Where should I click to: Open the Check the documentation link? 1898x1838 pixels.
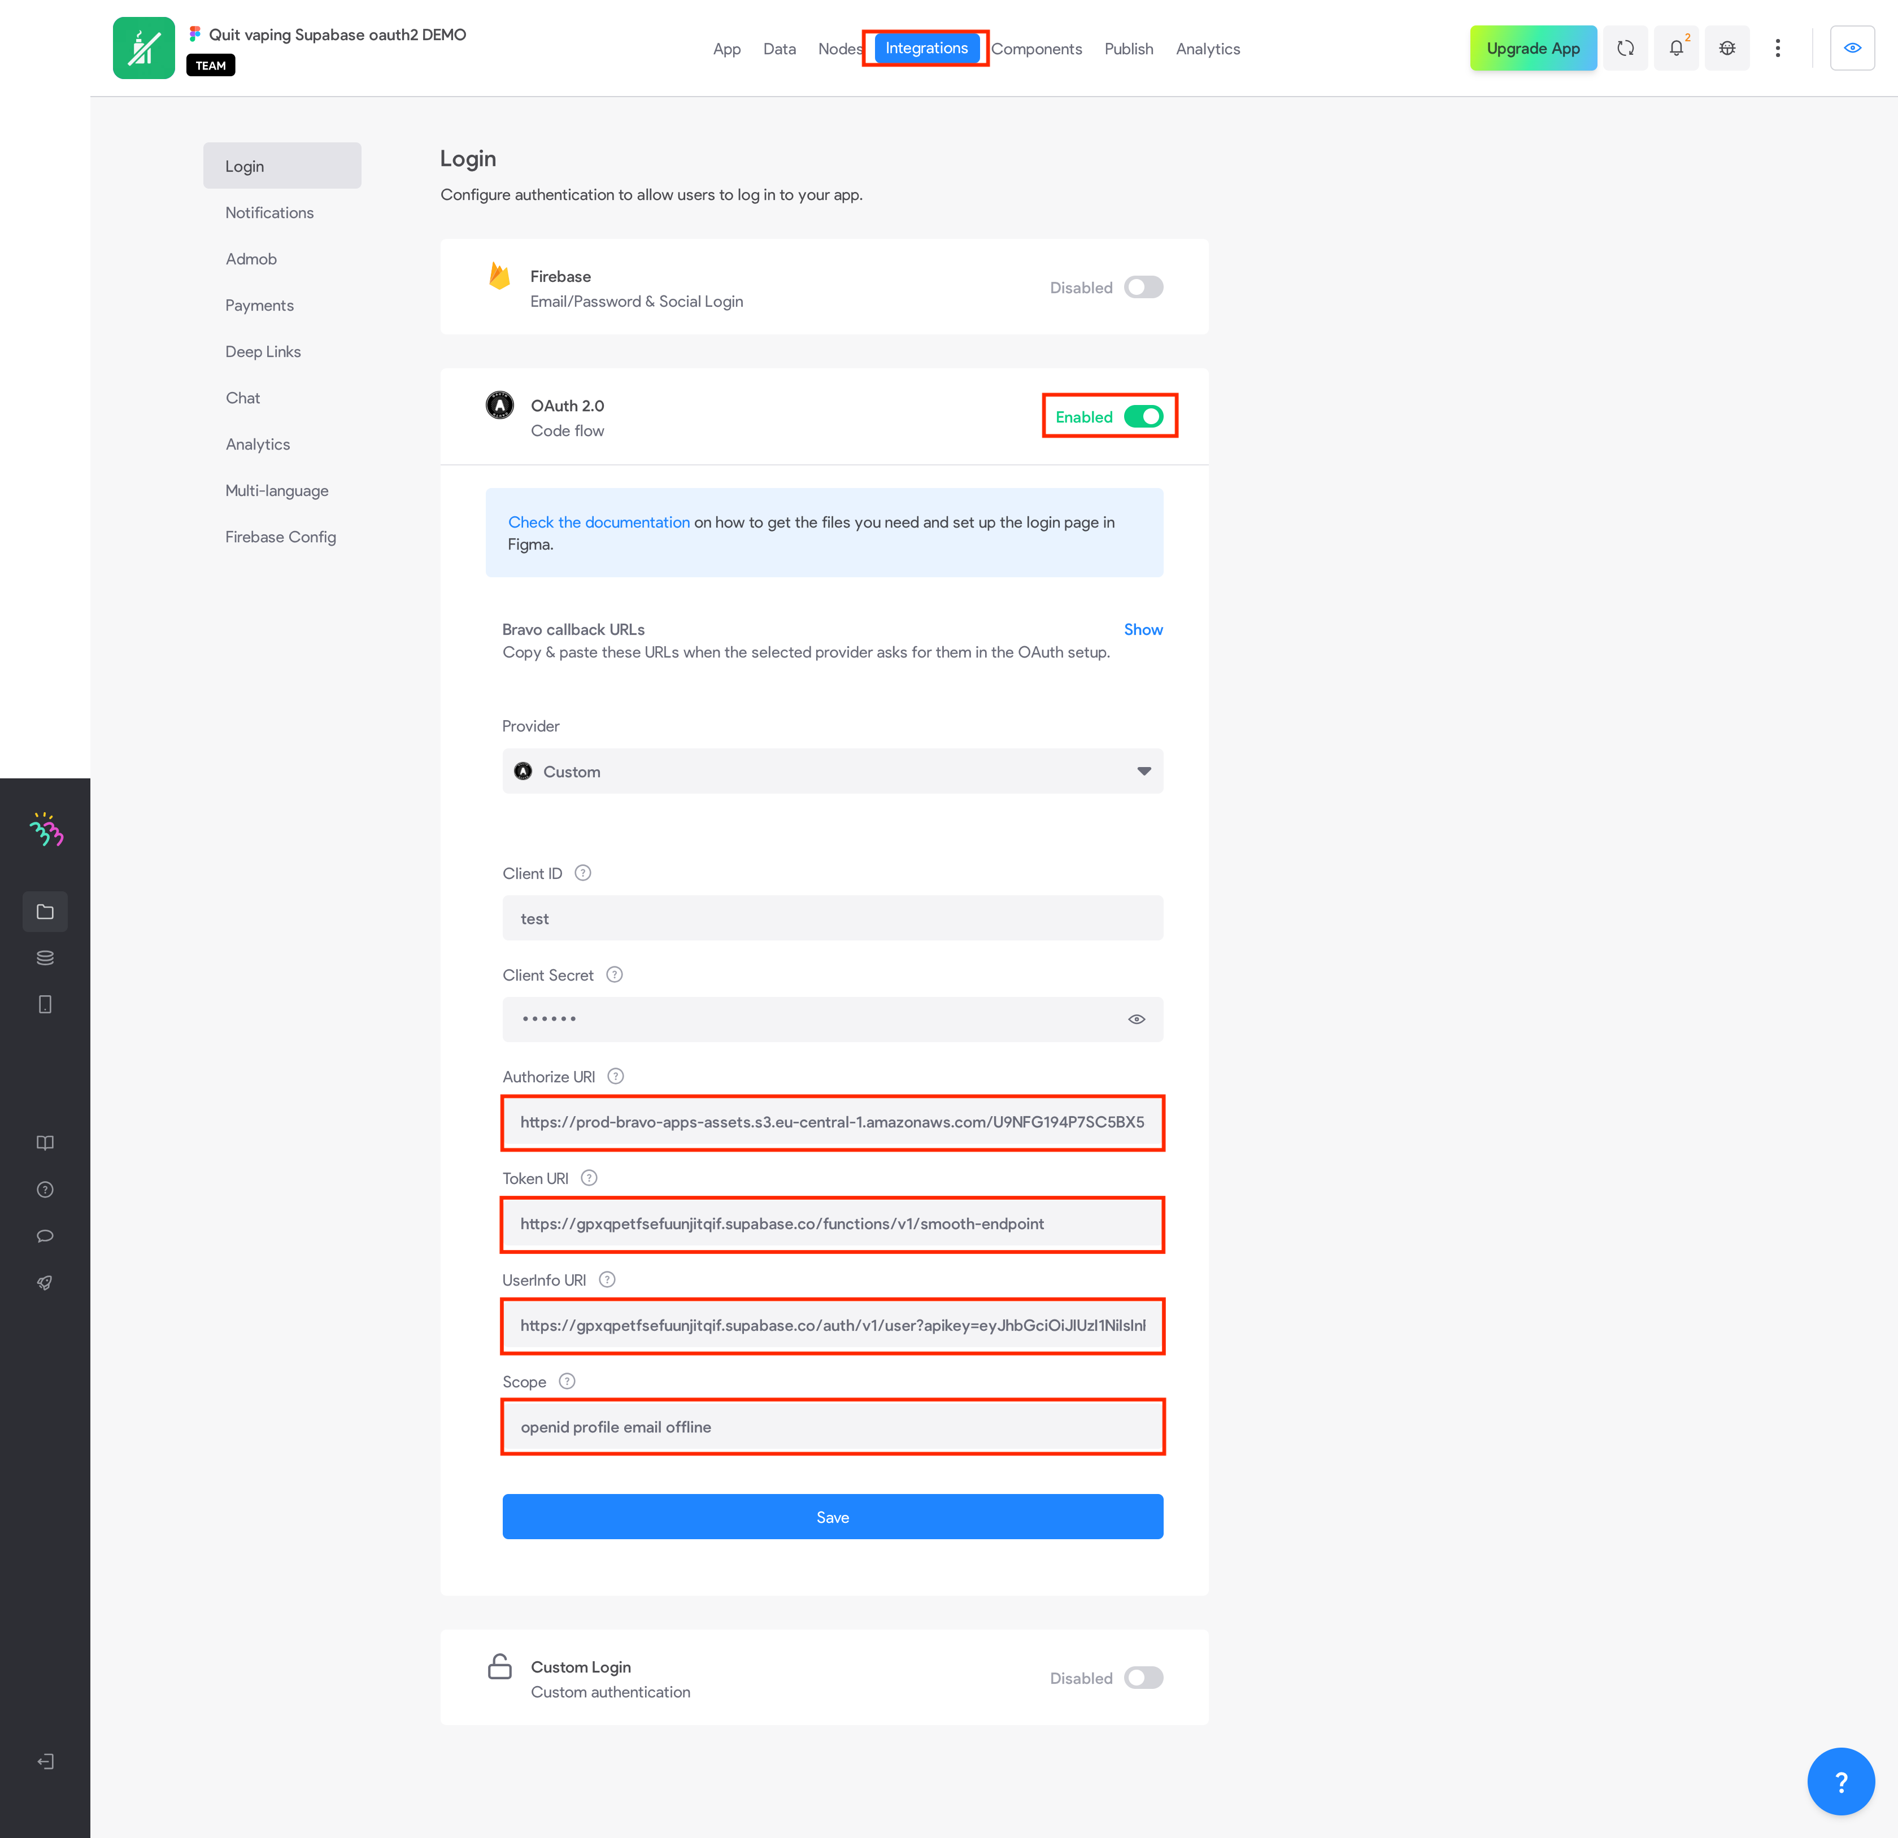click(598, 522)
